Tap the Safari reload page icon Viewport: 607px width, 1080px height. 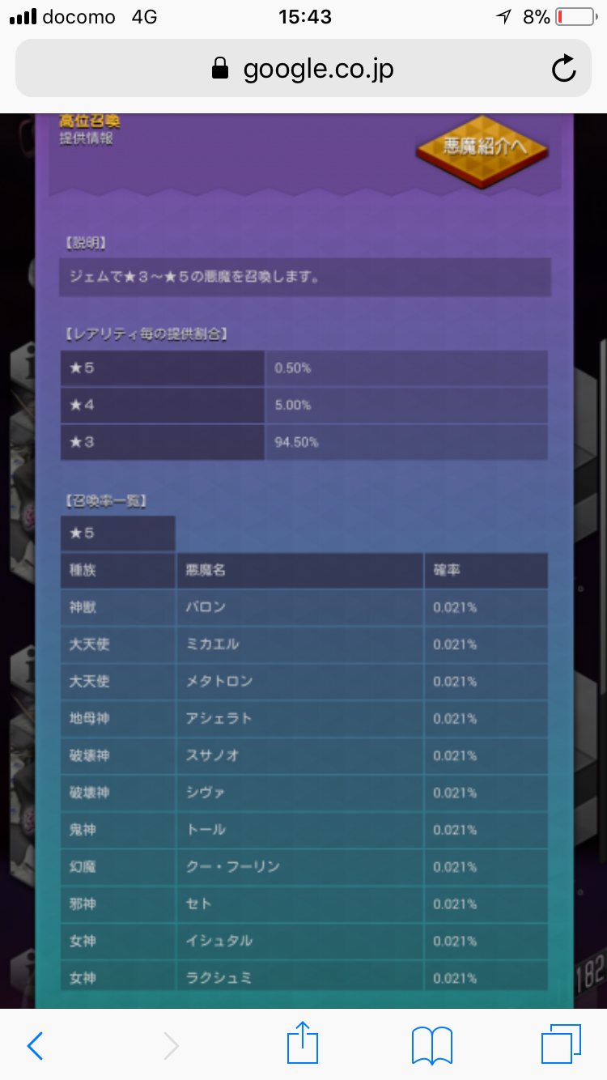point(563,69)
